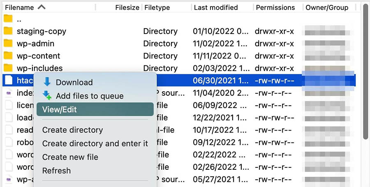This screenshot has width=370, height=187.
Task: Sort by the Last modified column header
Action: pos(216,7)
